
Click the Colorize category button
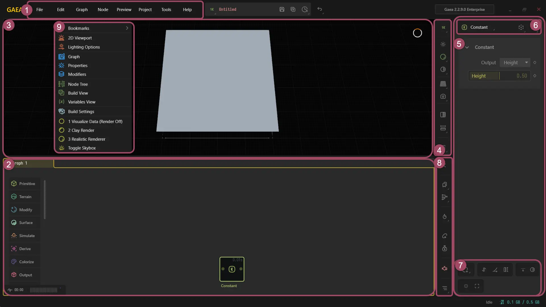[x=27, y=262]
